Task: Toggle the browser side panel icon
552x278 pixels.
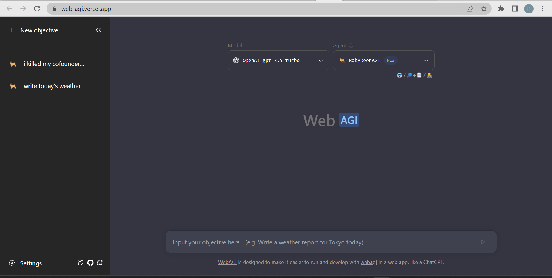Action: point(515,9)
